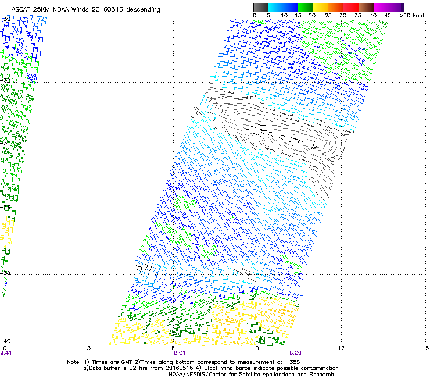The height and width of the screenshot is (378, 430).
Task: Click the orange 25-30 knots color segment
Action: [x=336, y=7]
